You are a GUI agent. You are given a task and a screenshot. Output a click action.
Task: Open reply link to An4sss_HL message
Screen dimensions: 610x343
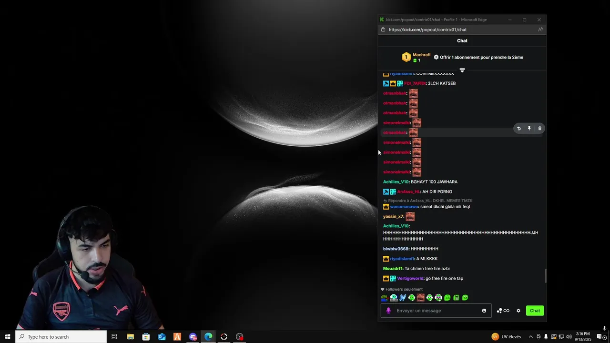click(x=428, y=201)
